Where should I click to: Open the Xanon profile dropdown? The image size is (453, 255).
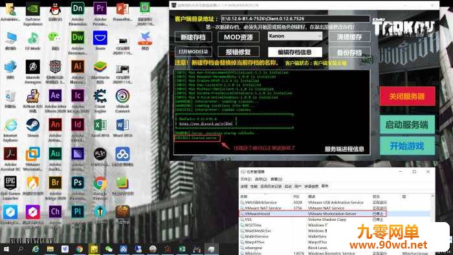coord(294,36)
